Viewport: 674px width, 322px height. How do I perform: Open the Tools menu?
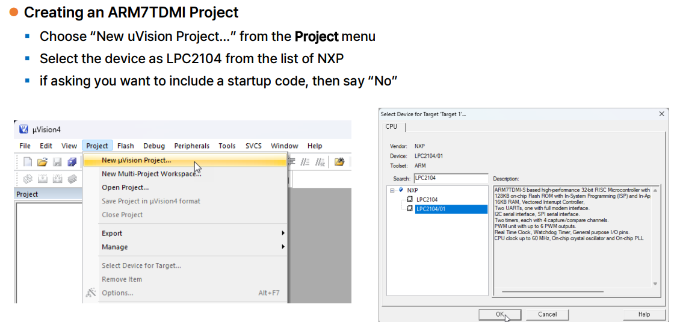click(227, 146)
